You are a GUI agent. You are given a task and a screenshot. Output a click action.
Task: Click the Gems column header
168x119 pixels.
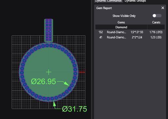click(121, 22)
